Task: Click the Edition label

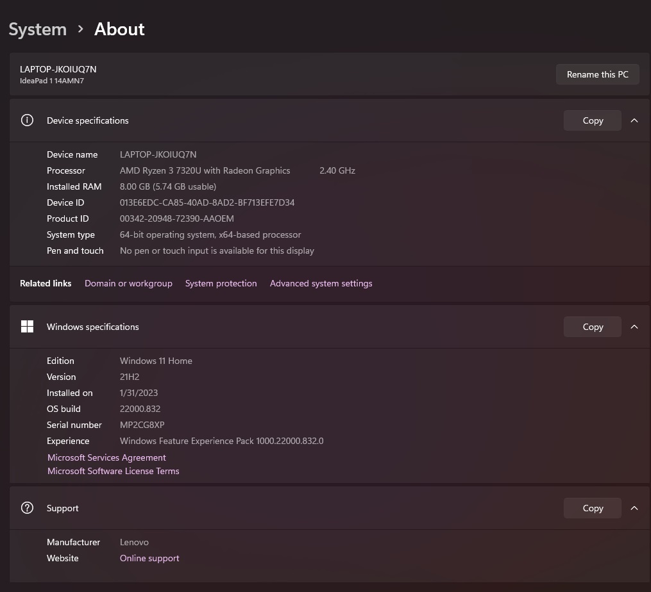Action: pyautogui.click(x=60, y=361)
